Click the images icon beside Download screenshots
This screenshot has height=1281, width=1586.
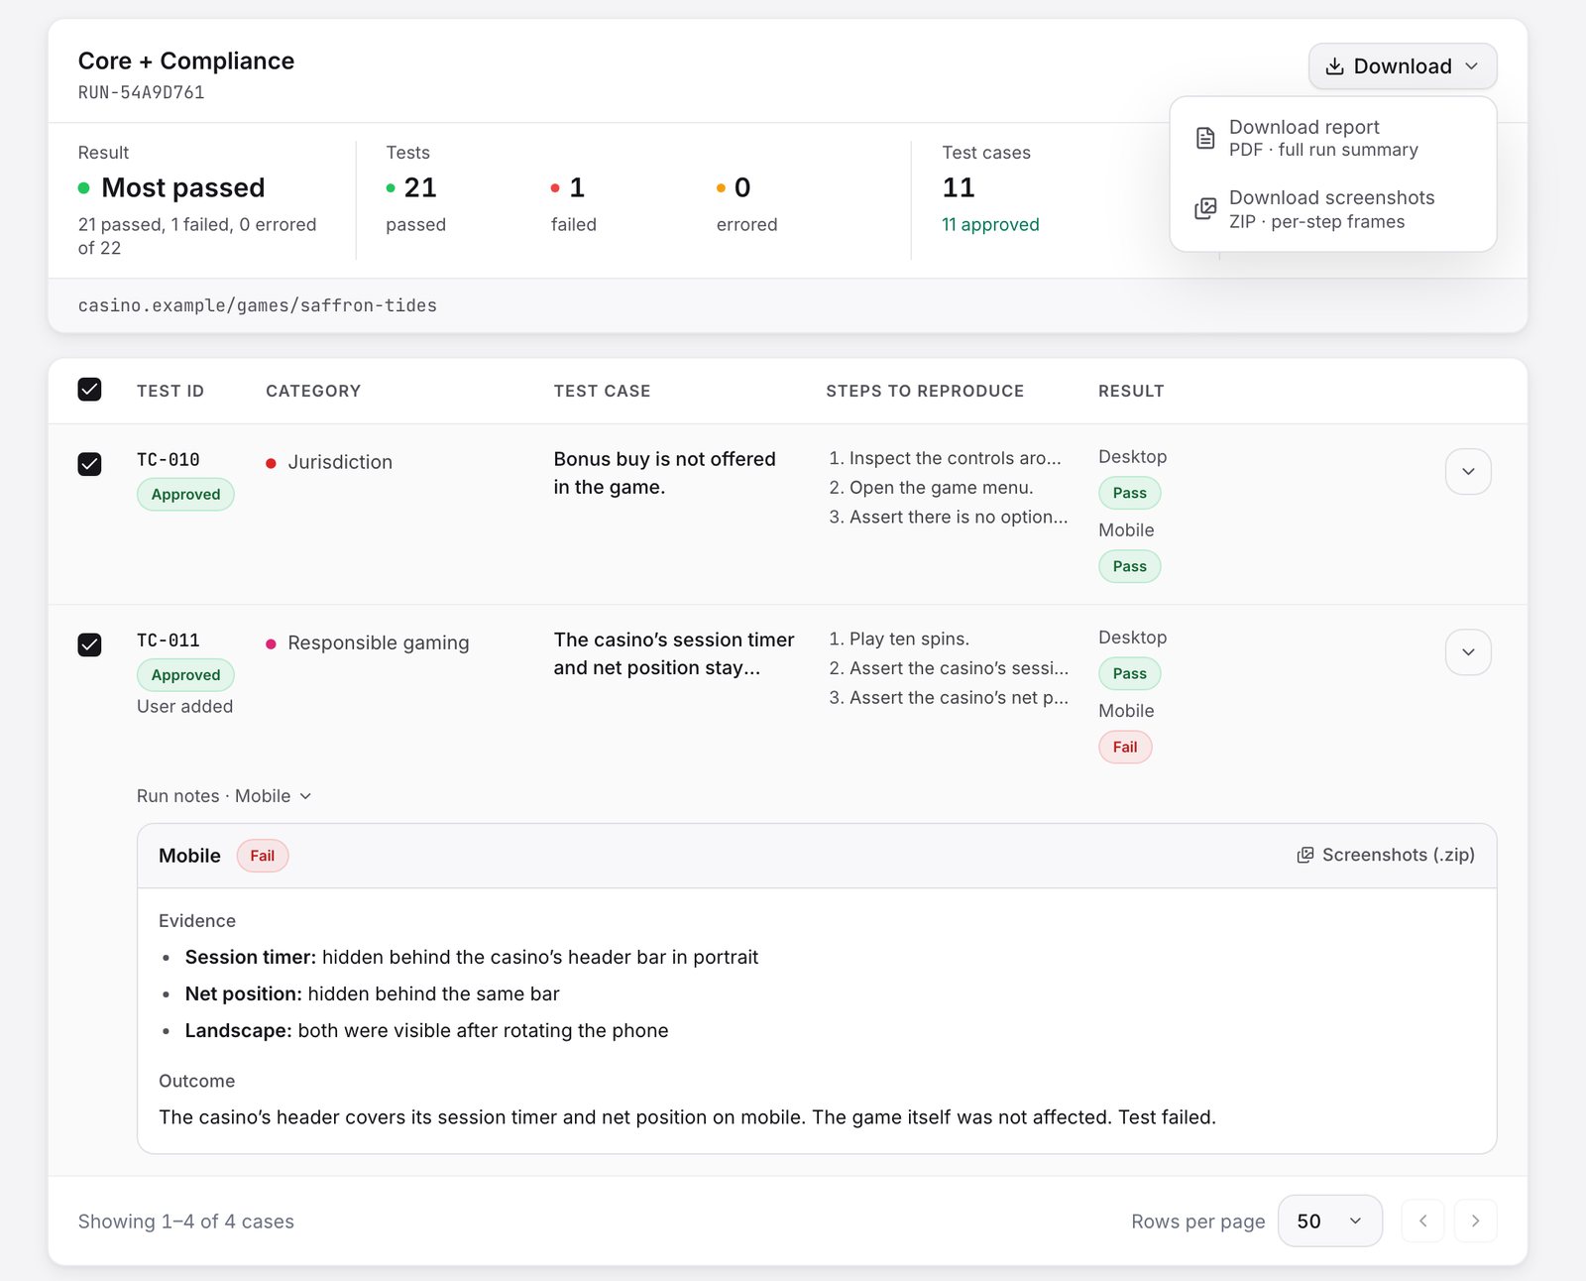click(1205, 208)
